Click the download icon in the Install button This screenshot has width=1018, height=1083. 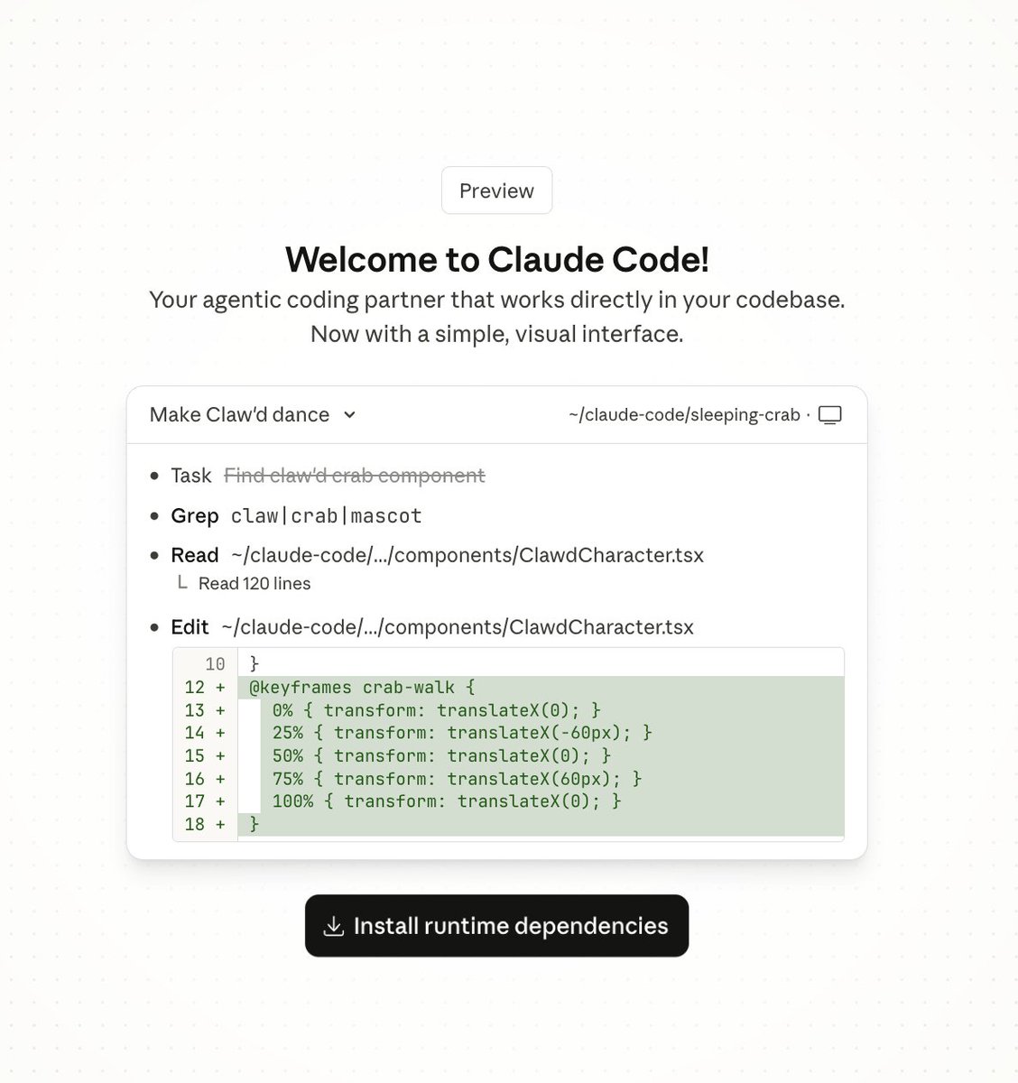334,926
